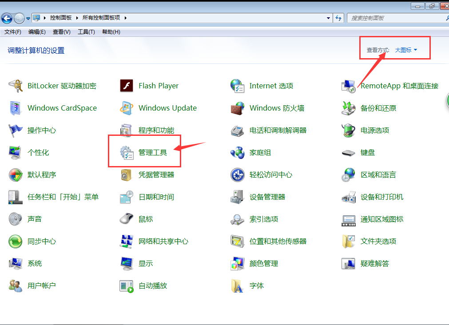449x325 pixels.
Task: Open the Internet 选项 globe icon
Action: coord(238,86)
